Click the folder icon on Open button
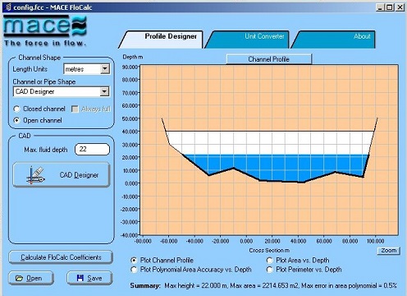 19,279
